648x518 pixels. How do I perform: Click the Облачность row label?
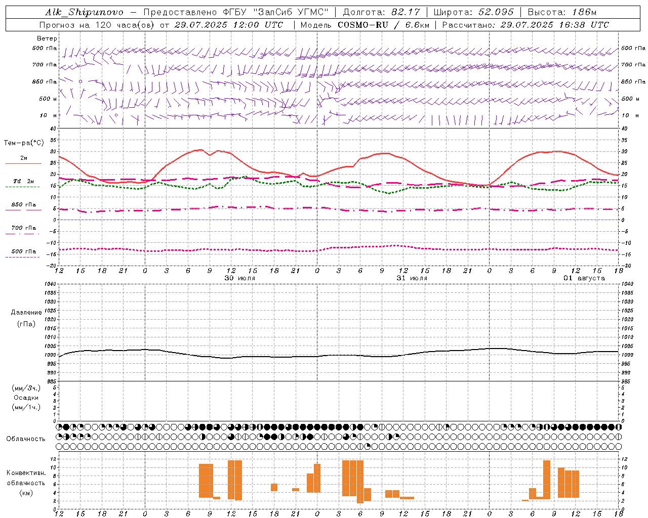tap(26, 439)
